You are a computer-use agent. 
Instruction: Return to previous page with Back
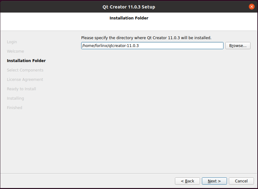coord(187,181)
